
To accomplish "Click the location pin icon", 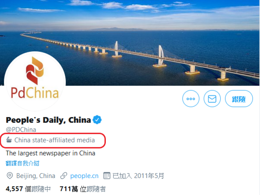I will pyautogui.click(x=10, y=175).
